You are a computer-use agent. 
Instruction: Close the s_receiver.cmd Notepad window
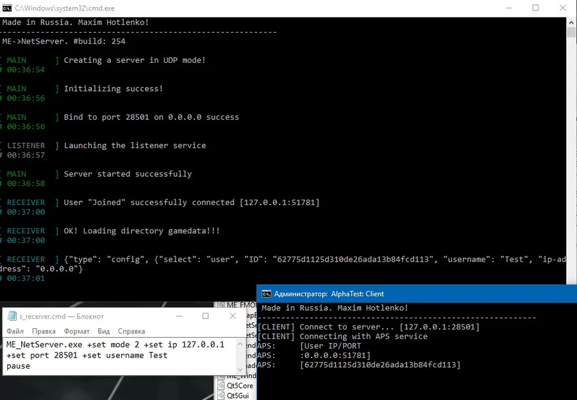pos(233,316)
